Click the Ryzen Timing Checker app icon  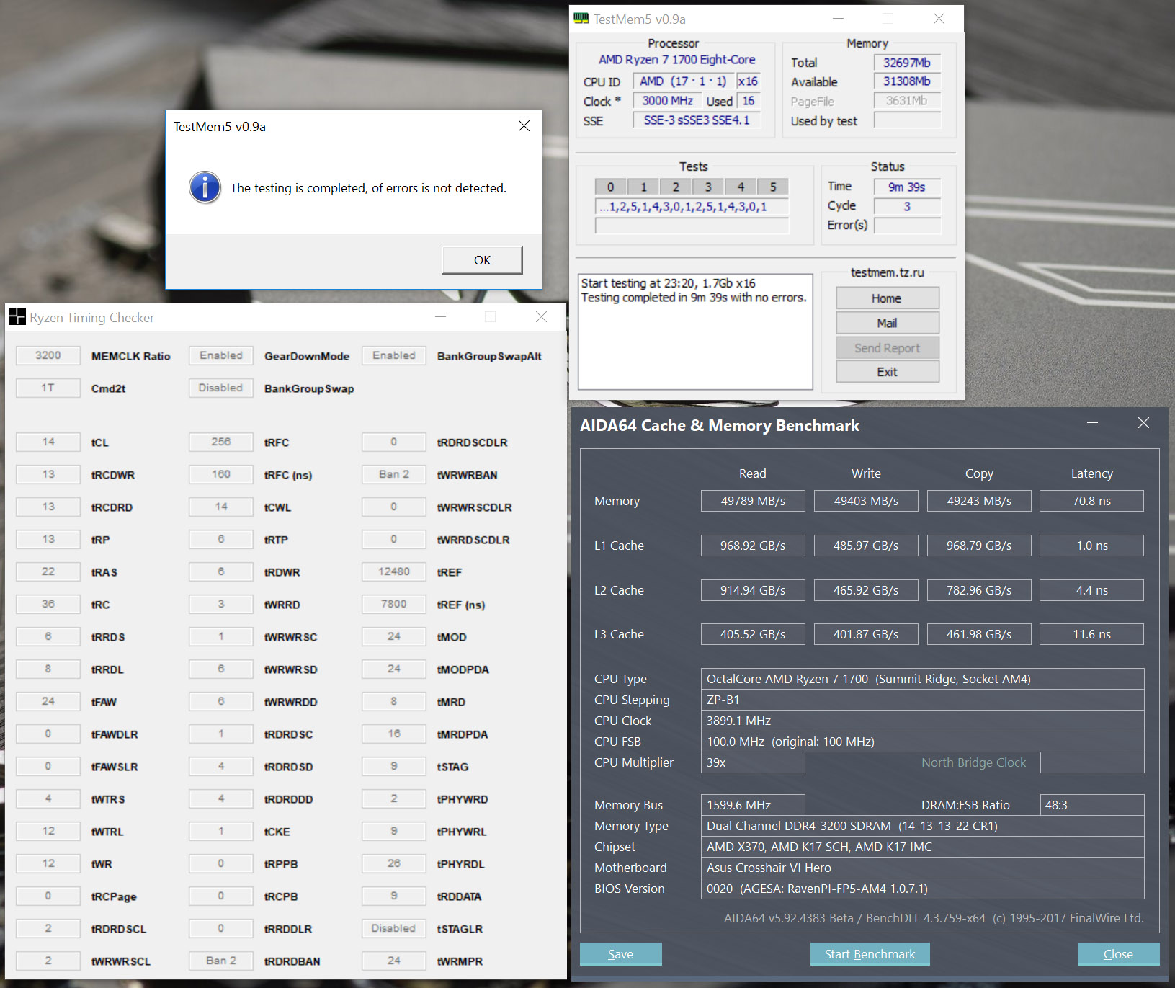(17, 317)
